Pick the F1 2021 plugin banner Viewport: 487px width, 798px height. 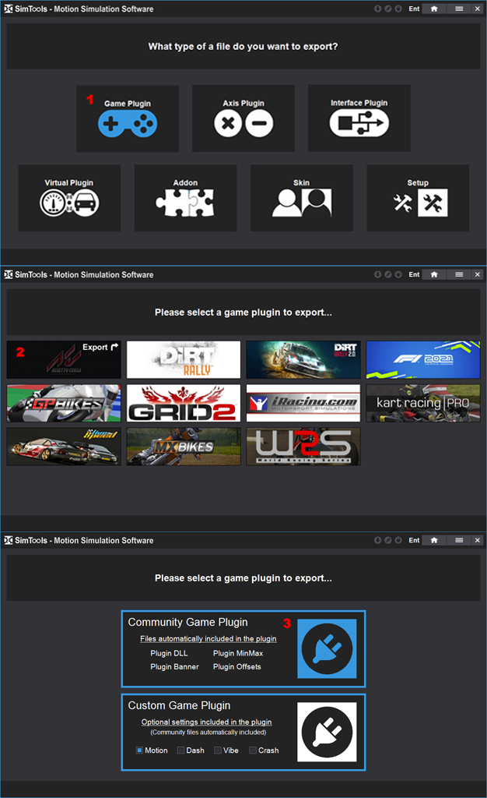(423, 360)
